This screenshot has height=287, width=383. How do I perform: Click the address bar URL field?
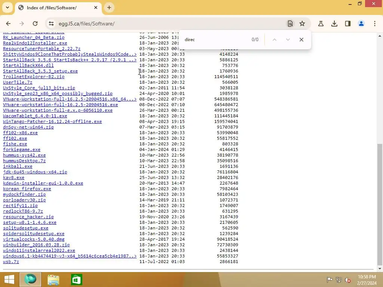tap(171, 24)
